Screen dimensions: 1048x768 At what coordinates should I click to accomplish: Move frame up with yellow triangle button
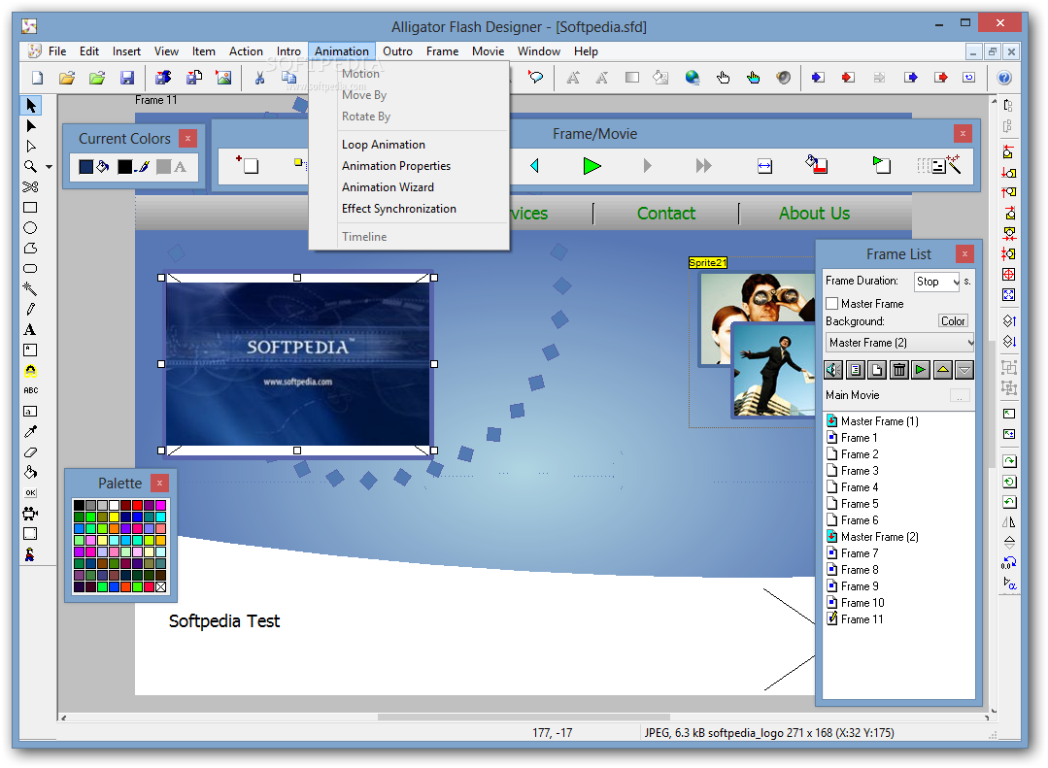(942, 370)
